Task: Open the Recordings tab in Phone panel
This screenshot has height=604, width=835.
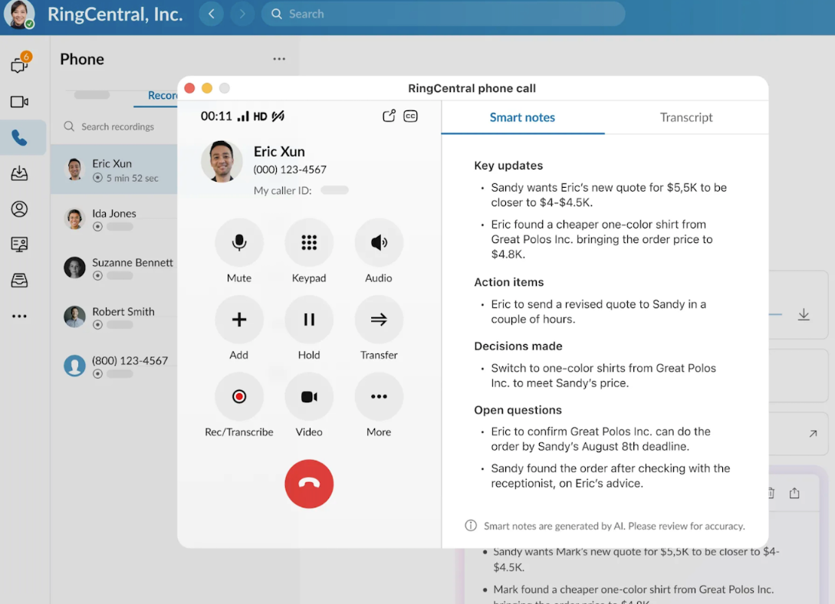Action: click(x=163, y=95)
